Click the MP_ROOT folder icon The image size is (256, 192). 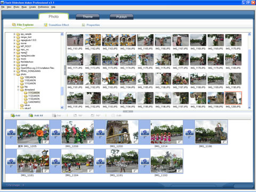point(18,46)
